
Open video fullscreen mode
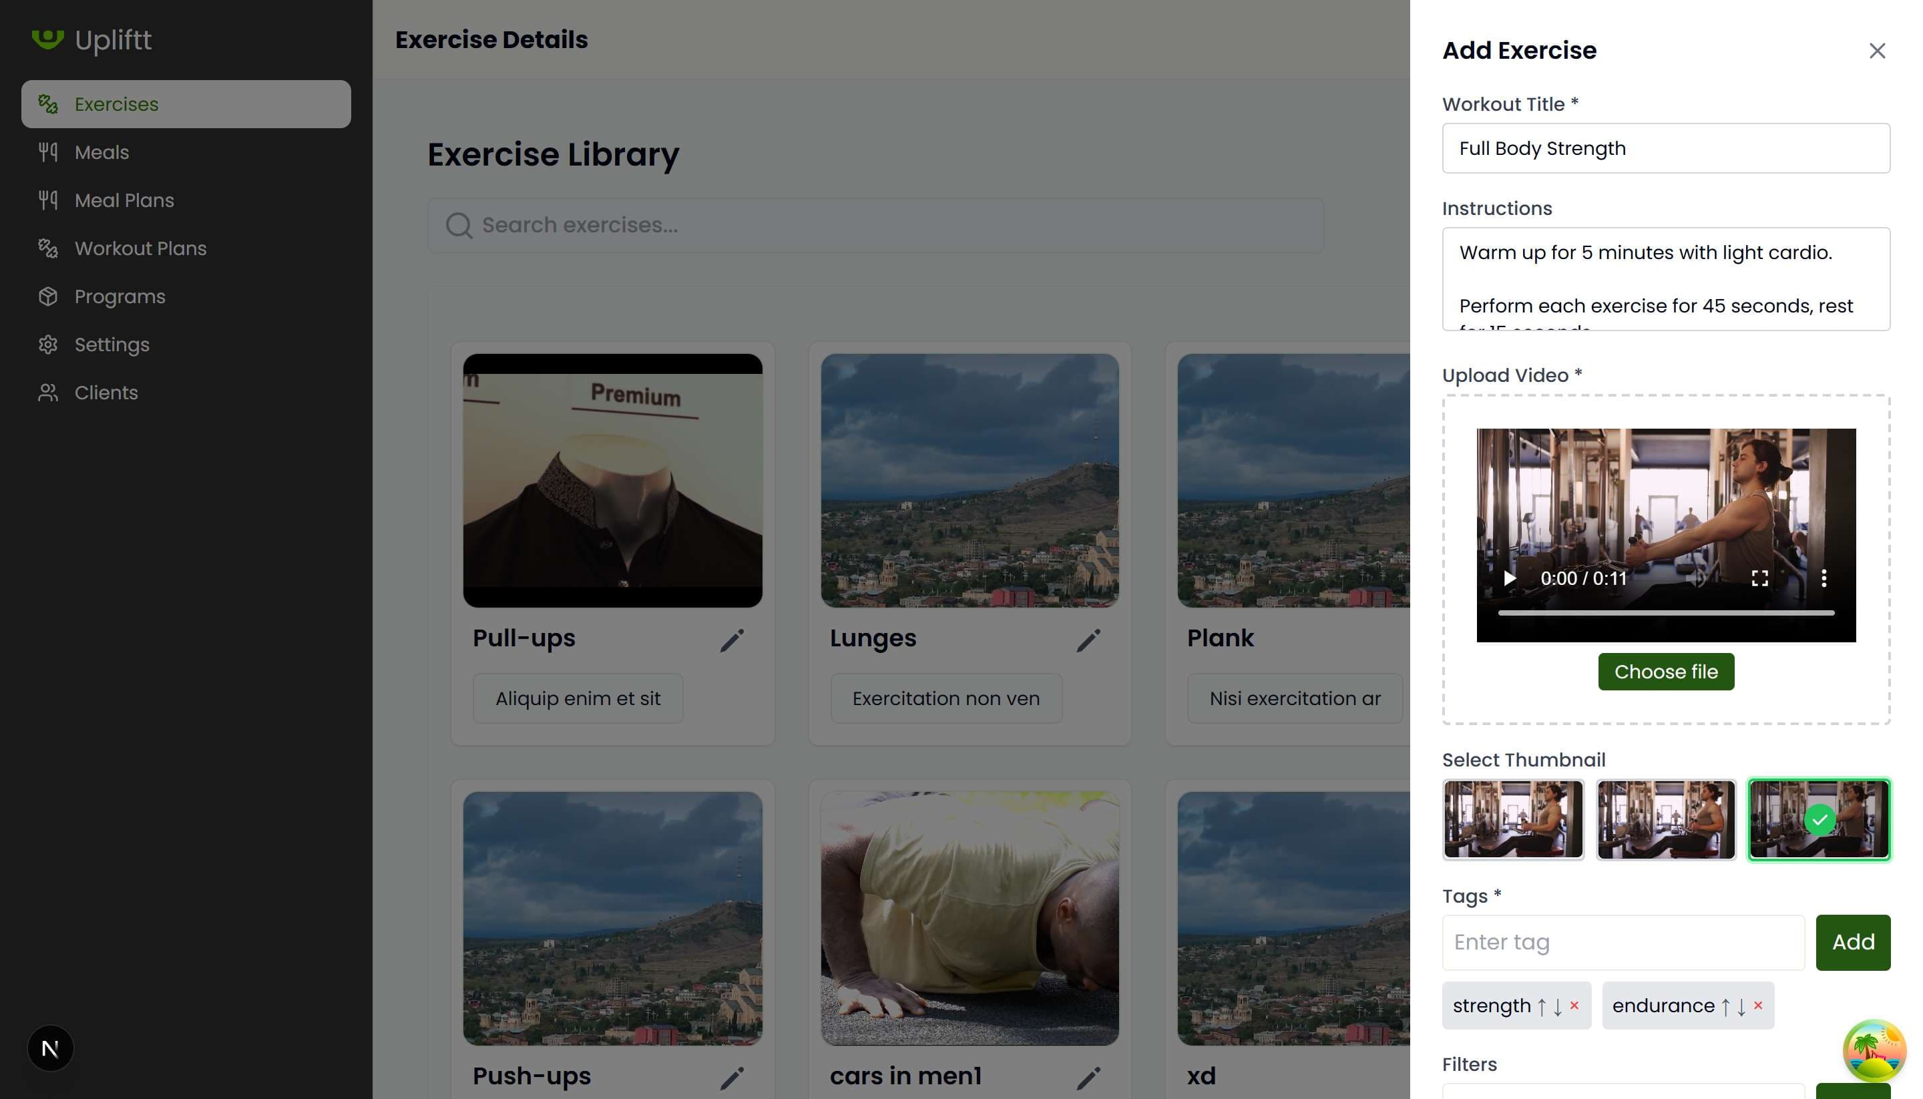[1759, 578]
